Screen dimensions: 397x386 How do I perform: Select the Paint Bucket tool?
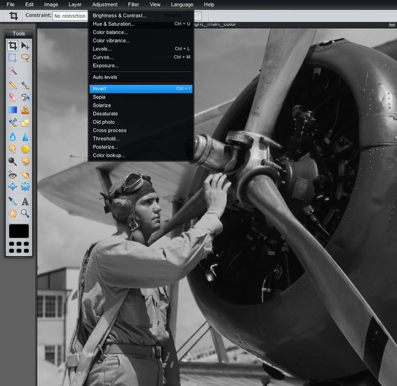(26, 97)
